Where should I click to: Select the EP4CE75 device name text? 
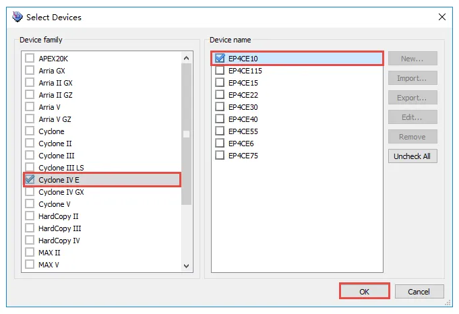(243, 156)
